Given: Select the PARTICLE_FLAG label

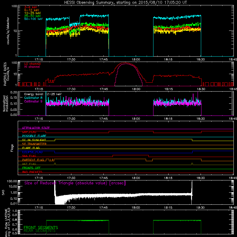Looking at the screenshot, I should tap(33, 160).
